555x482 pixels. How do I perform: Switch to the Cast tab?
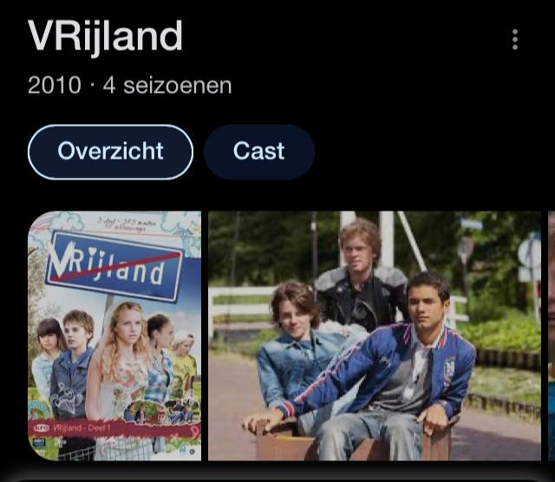point(259,153)
